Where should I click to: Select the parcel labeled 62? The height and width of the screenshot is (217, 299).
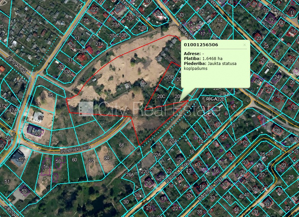click(91, 161)
